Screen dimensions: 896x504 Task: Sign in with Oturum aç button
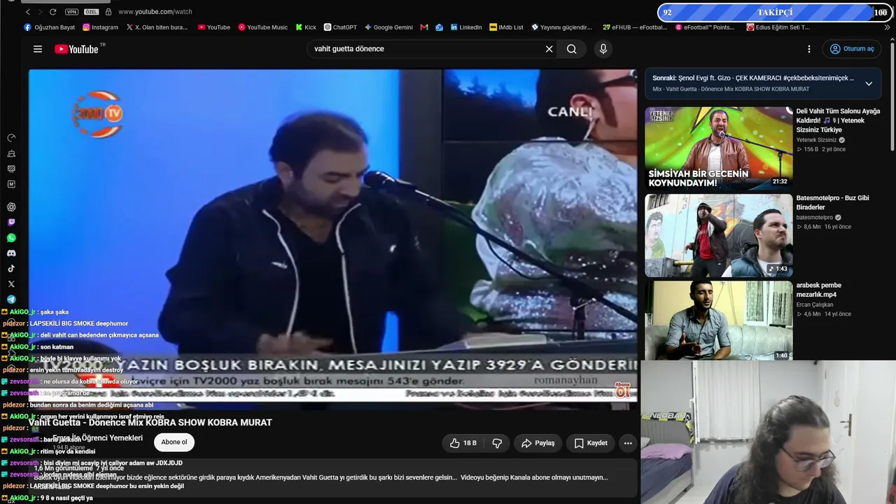click(x=852, y=49)
